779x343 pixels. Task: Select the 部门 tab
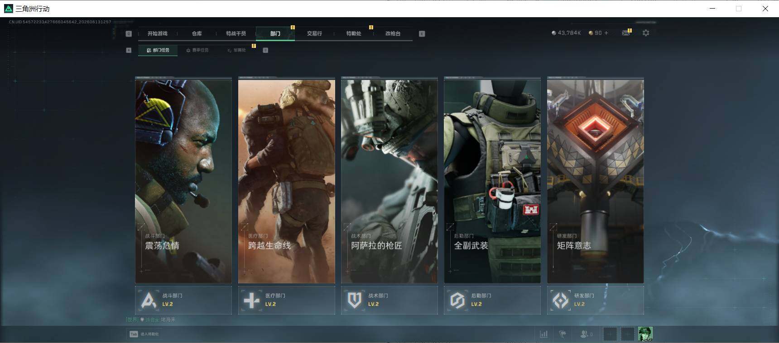(275, 33)
